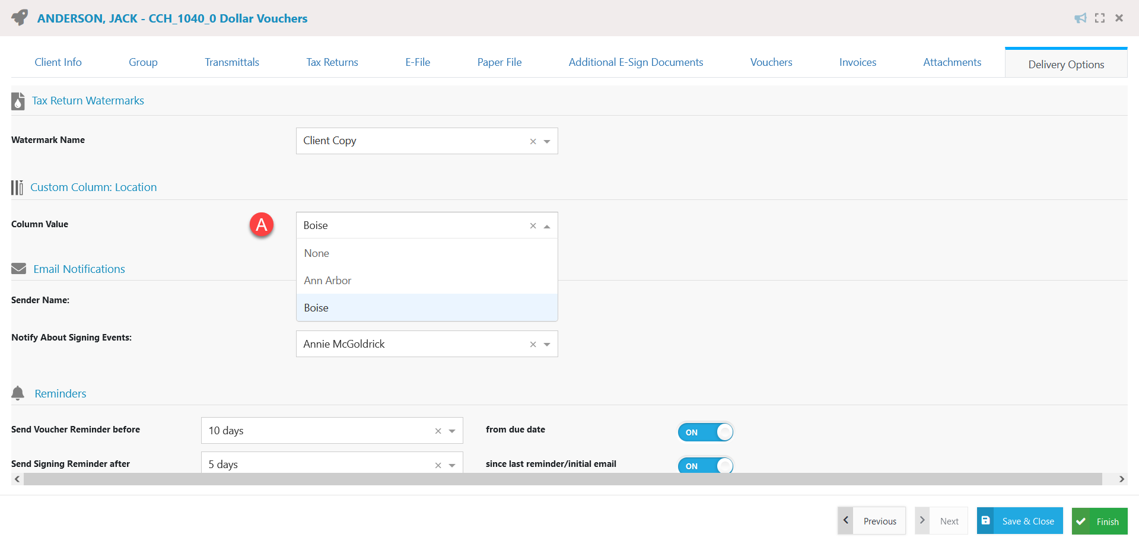Click the announcements megaphone icon
Image resolution: width=1139 pixels, height=547 pixels.
(1080, 18)
